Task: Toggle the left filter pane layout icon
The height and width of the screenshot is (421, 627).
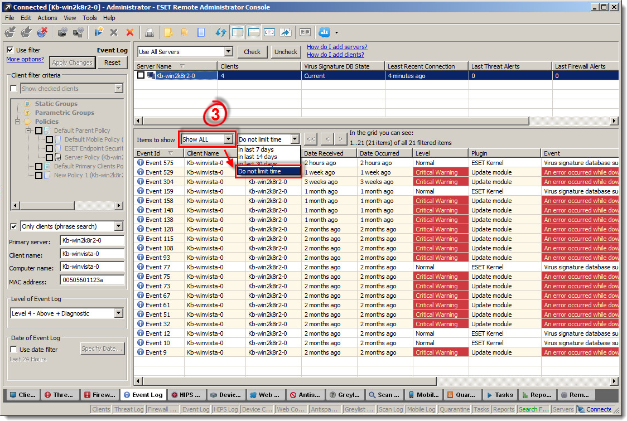Action: pyautogui.click(x=238, y=32)
